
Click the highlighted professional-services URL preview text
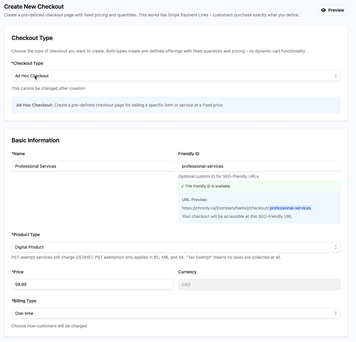click(x=290, y=208)
